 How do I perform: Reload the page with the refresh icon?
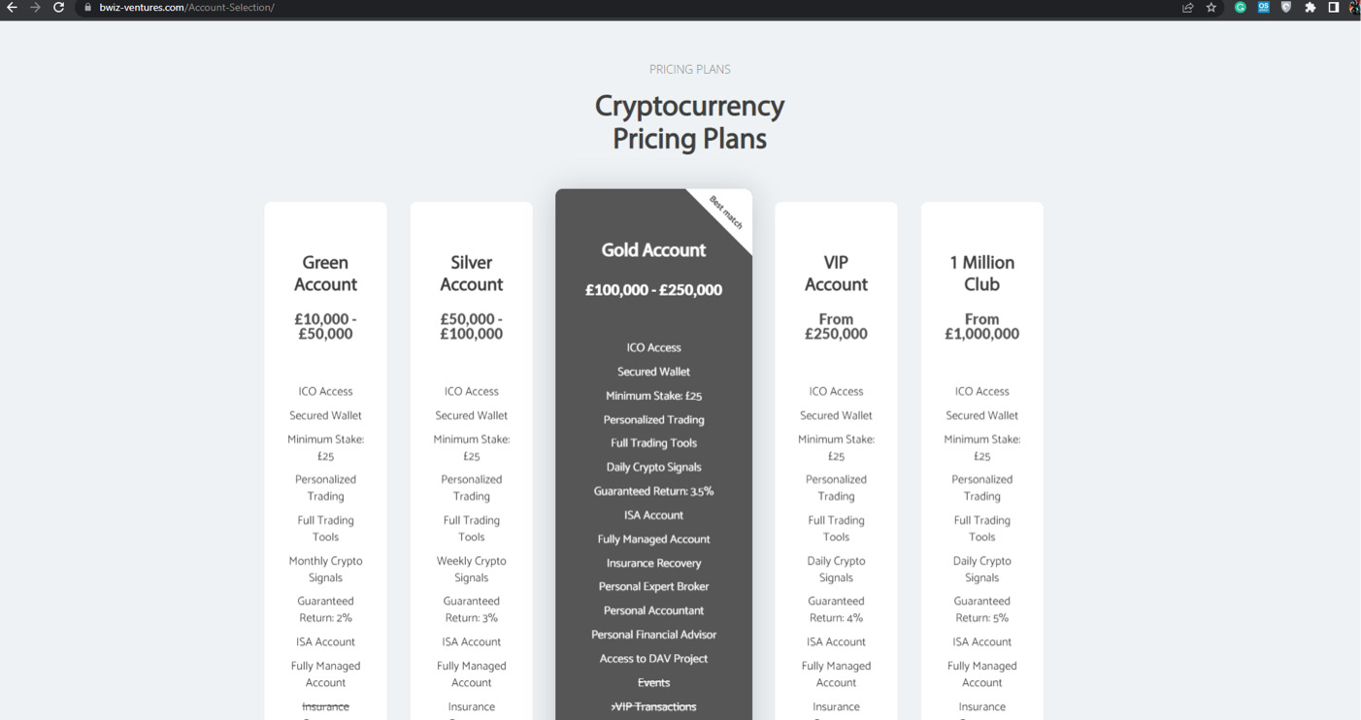(58, 8)
